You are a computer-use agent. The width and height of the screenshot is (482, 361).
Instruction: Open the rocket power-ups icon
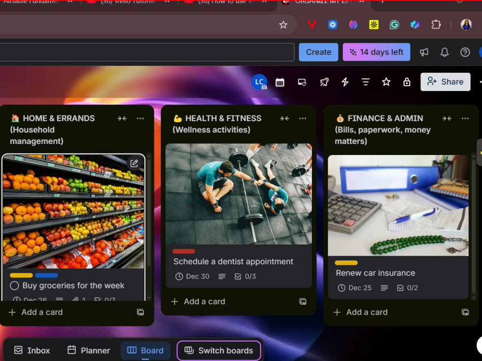(324, 82)
